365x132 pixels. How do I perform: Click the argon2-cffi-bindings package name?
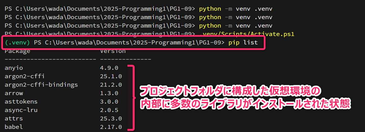[41, 85]
